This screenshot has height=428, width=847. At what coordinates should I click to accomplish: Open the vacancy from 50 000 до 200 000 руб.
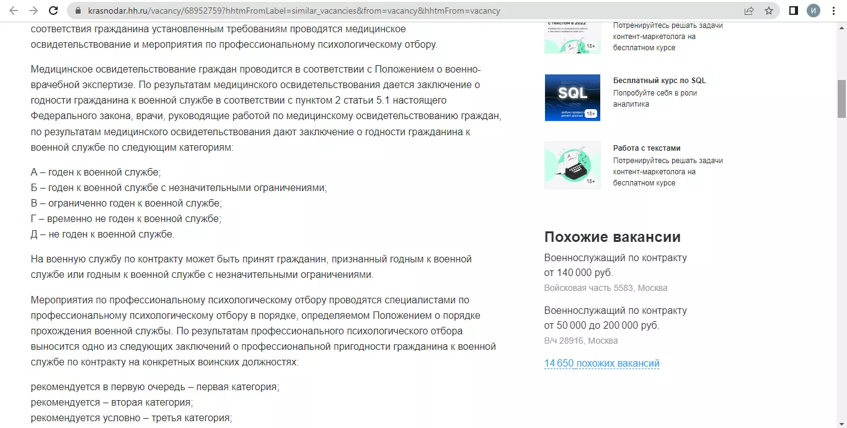tap(615, 311)
